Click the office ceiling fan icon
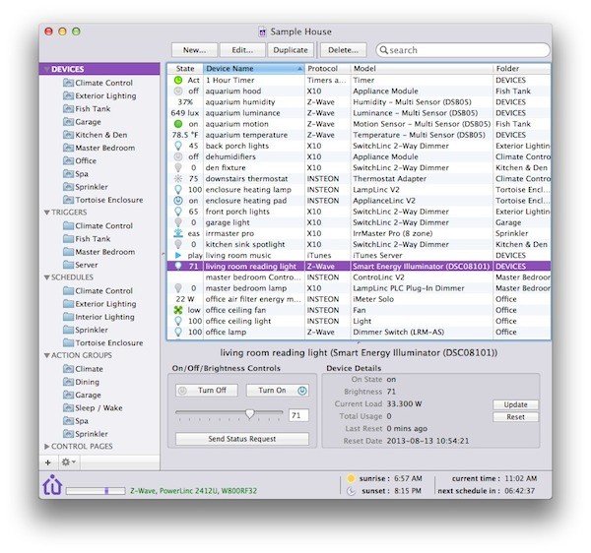Viewport: 591px width, 553px height. [179, 310]
